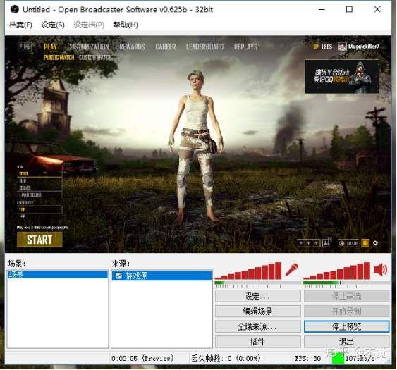The width and height of the screenshot is (397, 370).
Task: Click the FPS: 30 status text
Action: coord(308,358)
